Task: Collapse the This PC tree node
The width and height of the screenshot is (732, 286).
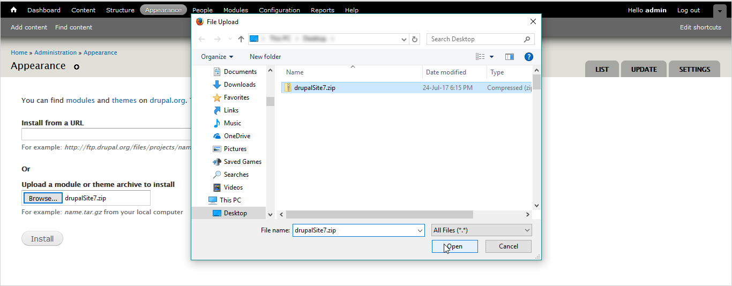Action: tap(202, 200)
